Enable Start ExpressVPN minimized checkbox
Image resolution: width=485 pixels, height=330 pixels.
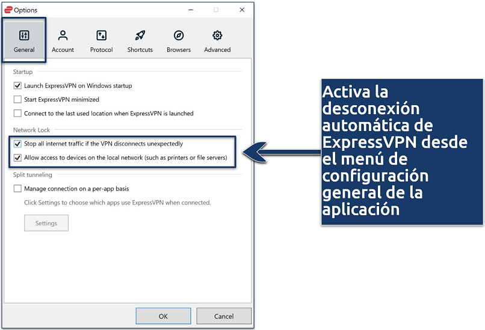[x=17, y=100]
